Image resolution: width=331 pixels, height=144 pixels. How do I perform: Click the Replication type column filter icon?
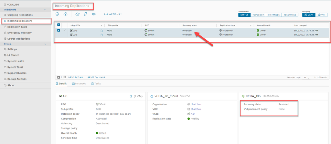[x=251, y=25]
